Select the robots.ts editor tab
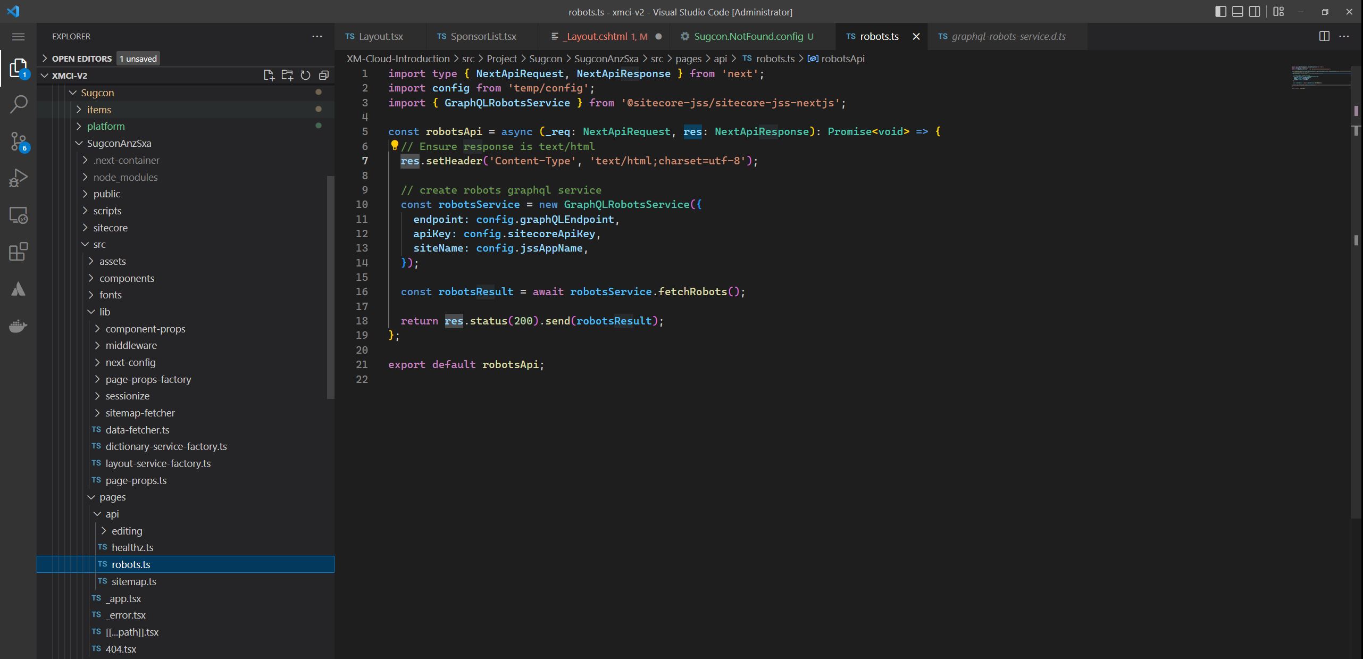 pos(879,37)
